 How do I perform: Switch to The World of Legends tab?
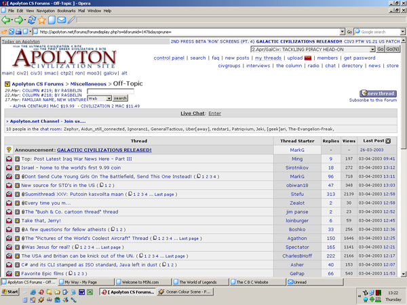200,282
